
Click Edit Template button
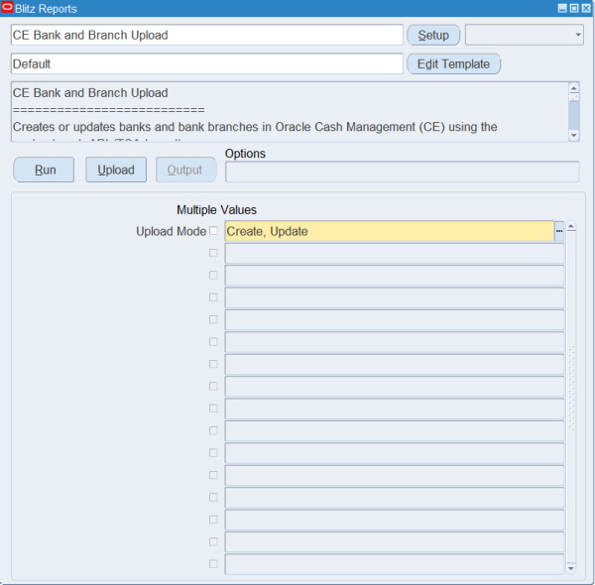453,63
